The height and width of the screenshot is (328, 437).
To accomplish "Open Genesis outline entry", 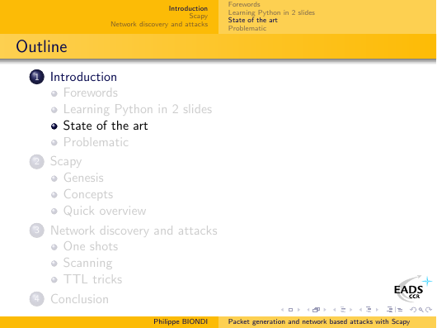I will 83,178.
